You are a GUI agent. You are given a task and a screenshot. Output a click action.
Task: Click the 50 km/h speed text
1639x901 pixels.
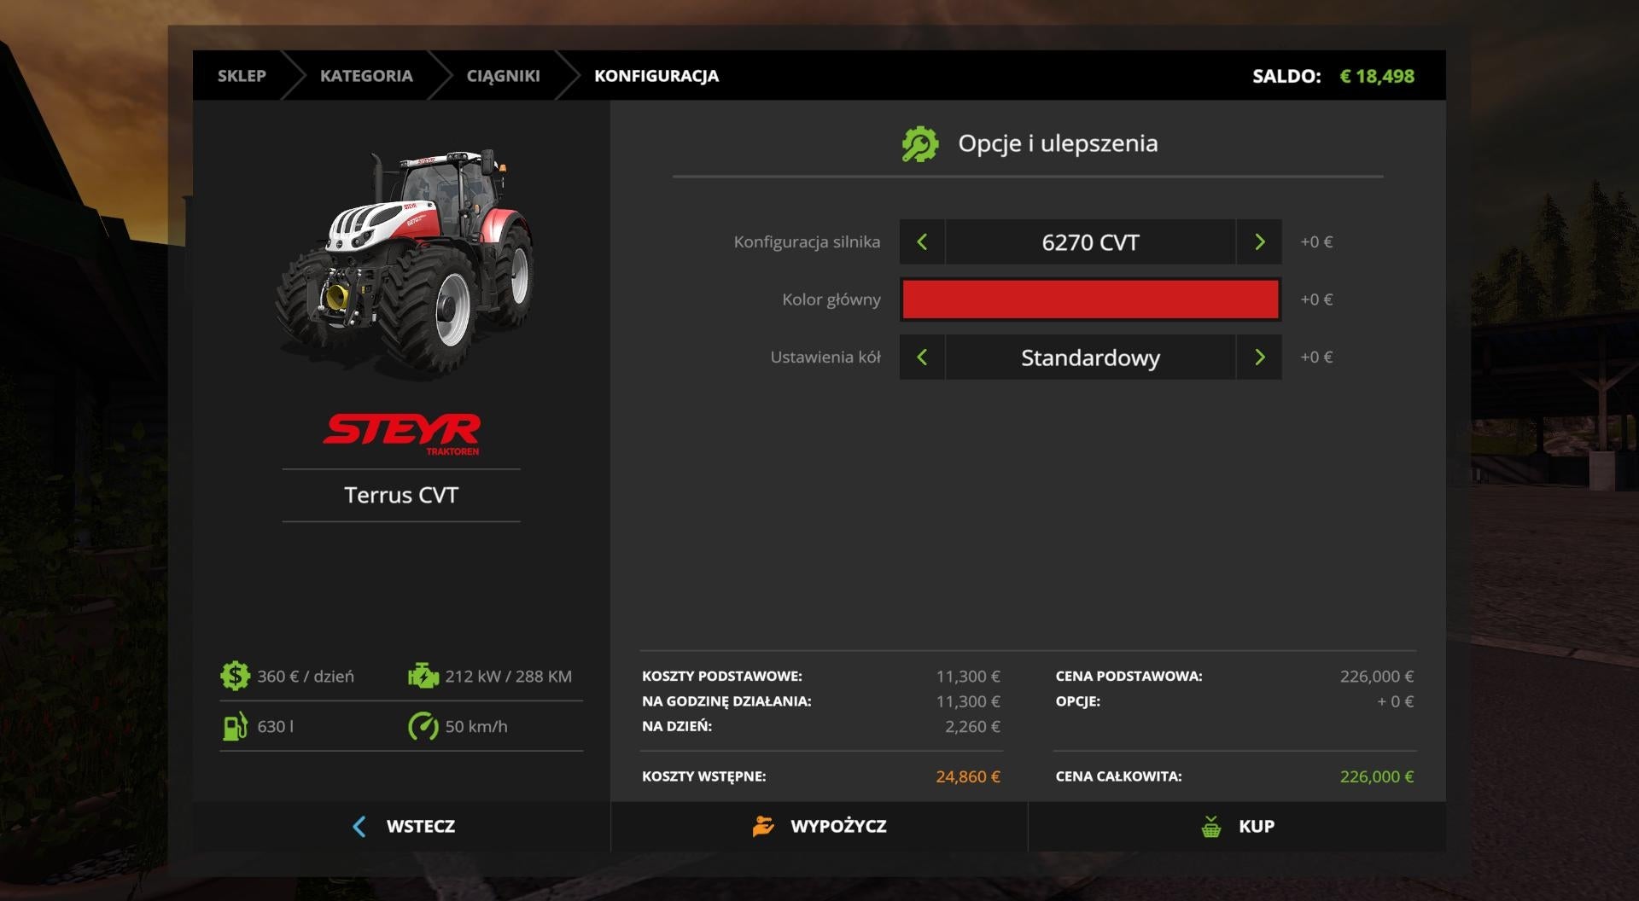(x=476, y=726)
